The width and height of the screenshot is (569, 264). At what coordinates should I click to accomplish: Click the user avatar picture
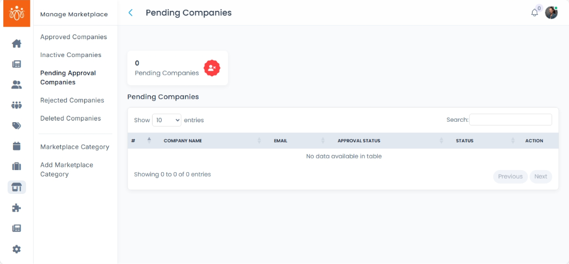click(x=551, y=12)
